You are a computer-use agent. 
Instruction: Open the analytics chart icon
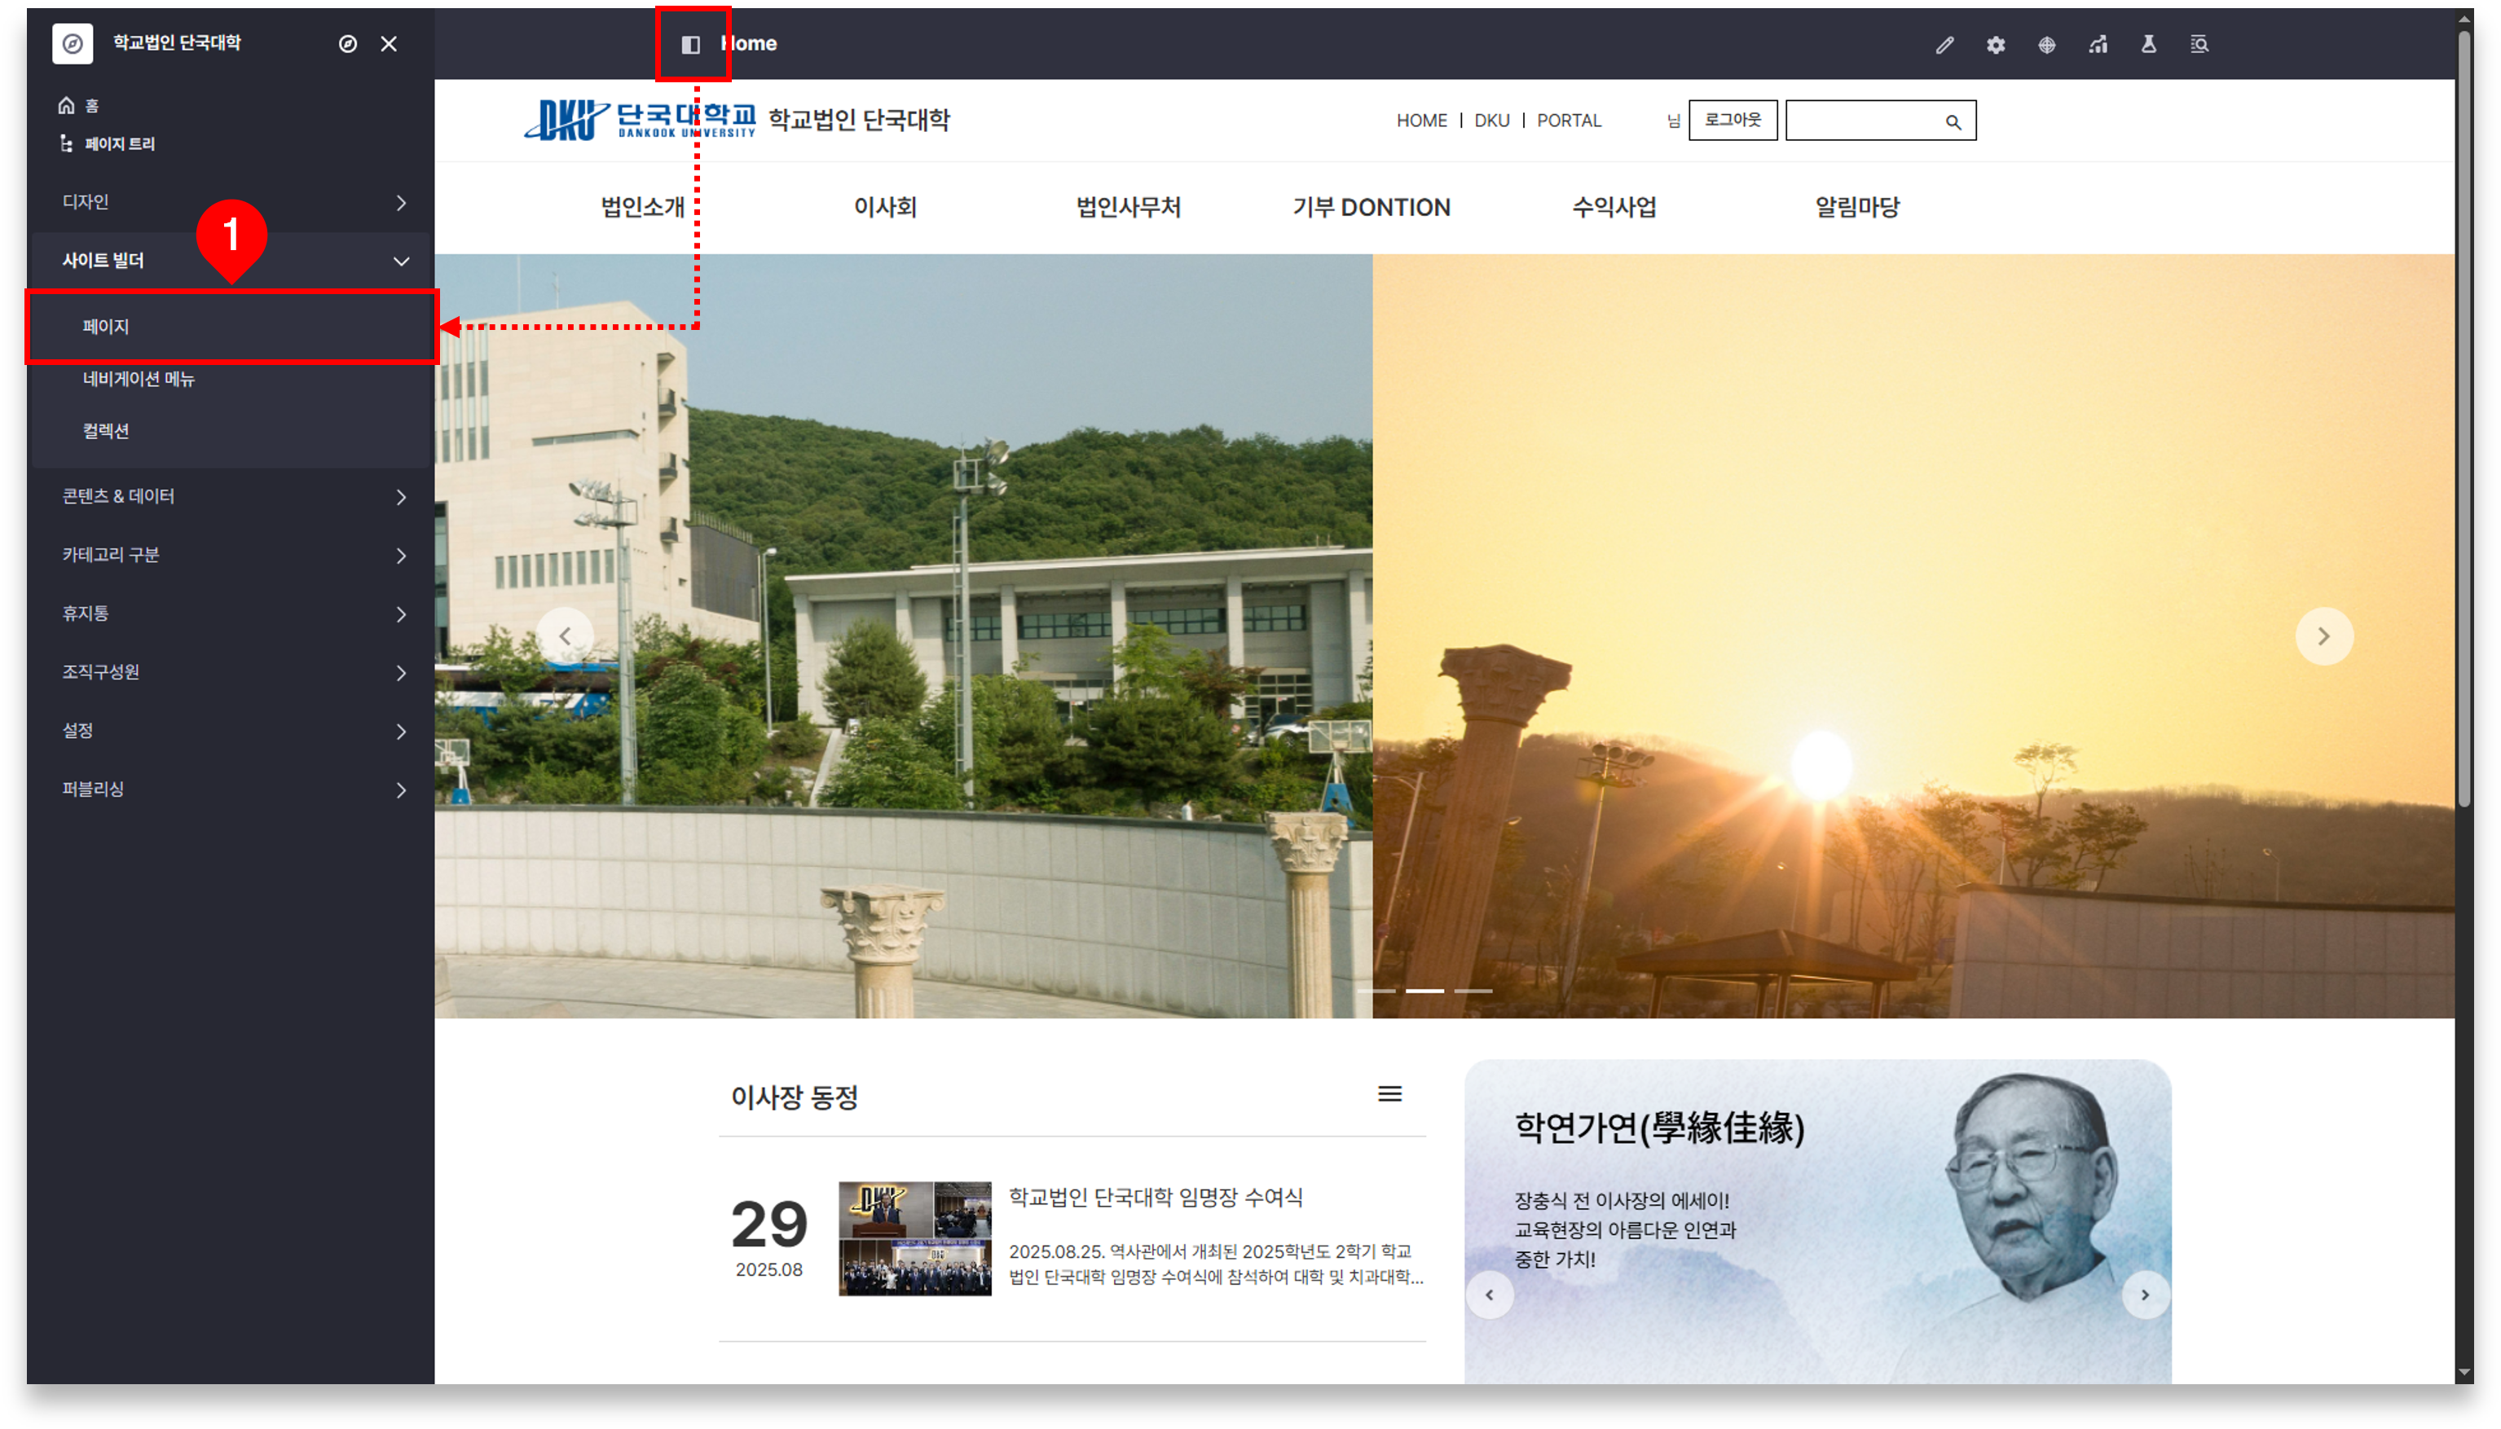(2098, 44)
